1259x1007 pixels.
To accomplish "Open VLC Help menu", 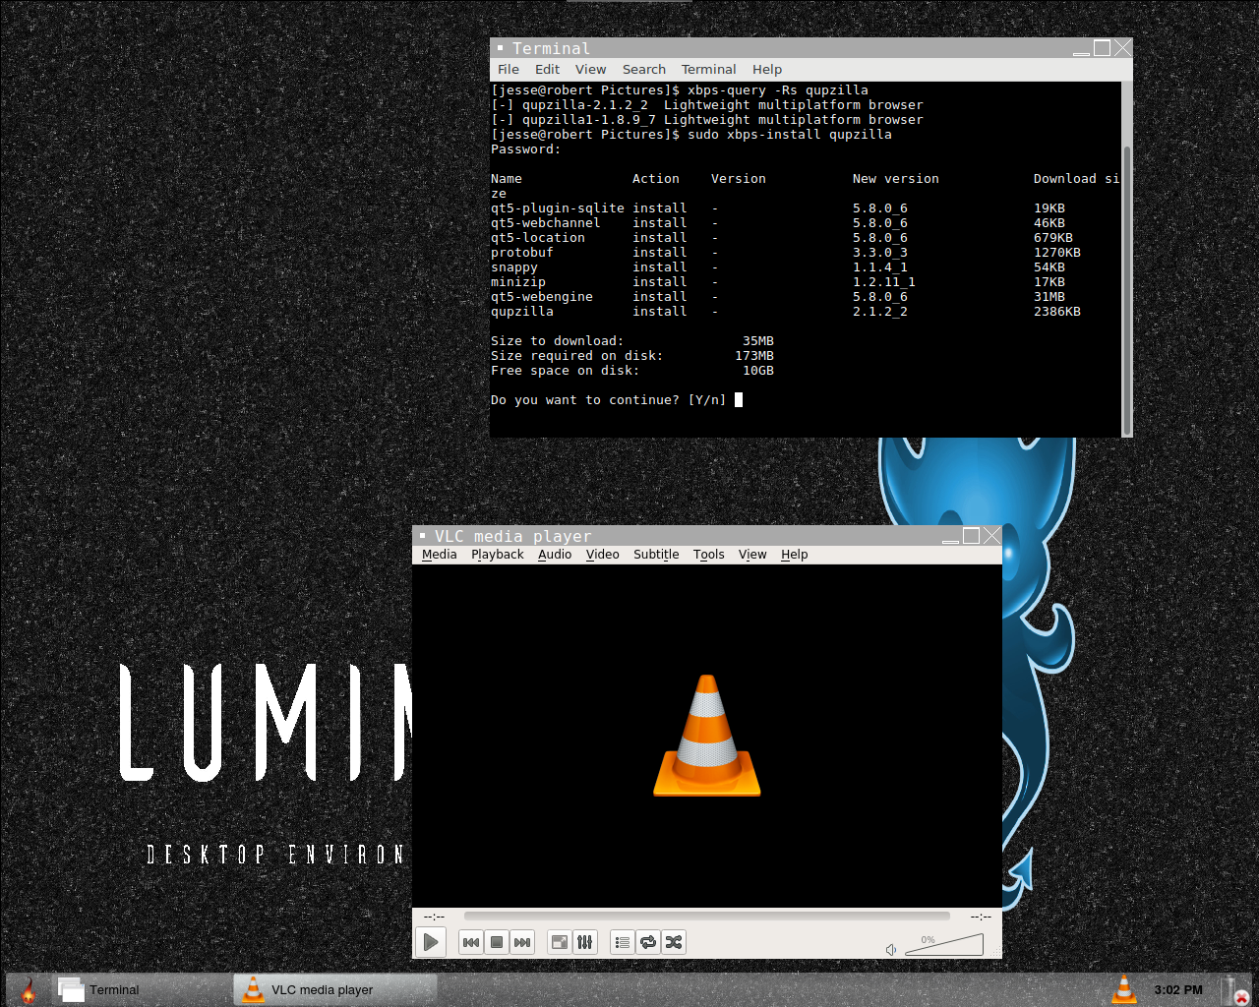I will point(795,555).
